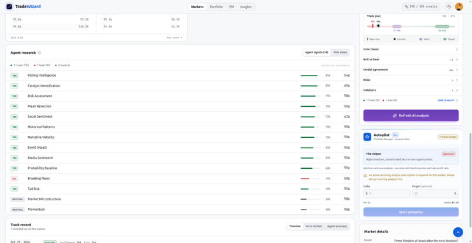Viewport: 472px width, 243px height.
Task: Focus the Stake amount input
Action: [387, 194]
